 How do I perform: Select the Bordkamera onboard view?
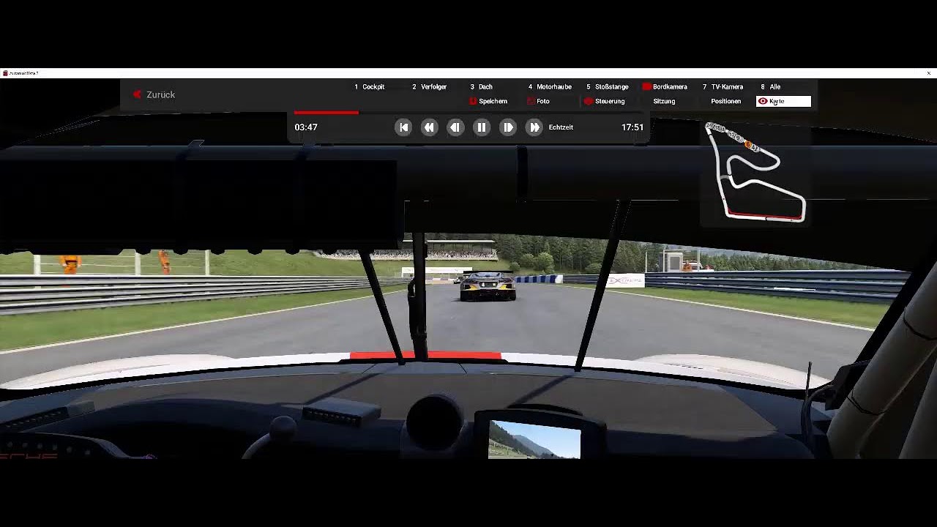click(665, 86)
